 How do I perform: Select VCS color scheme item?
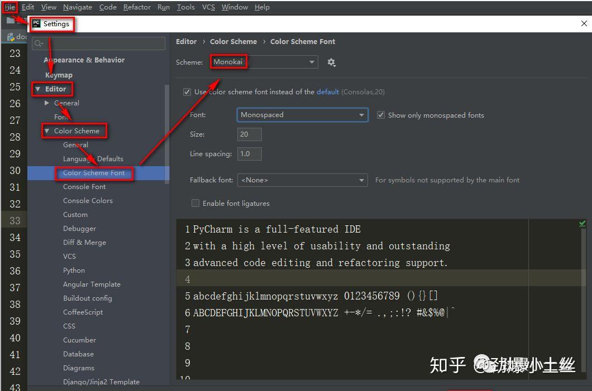pos(69,257)
